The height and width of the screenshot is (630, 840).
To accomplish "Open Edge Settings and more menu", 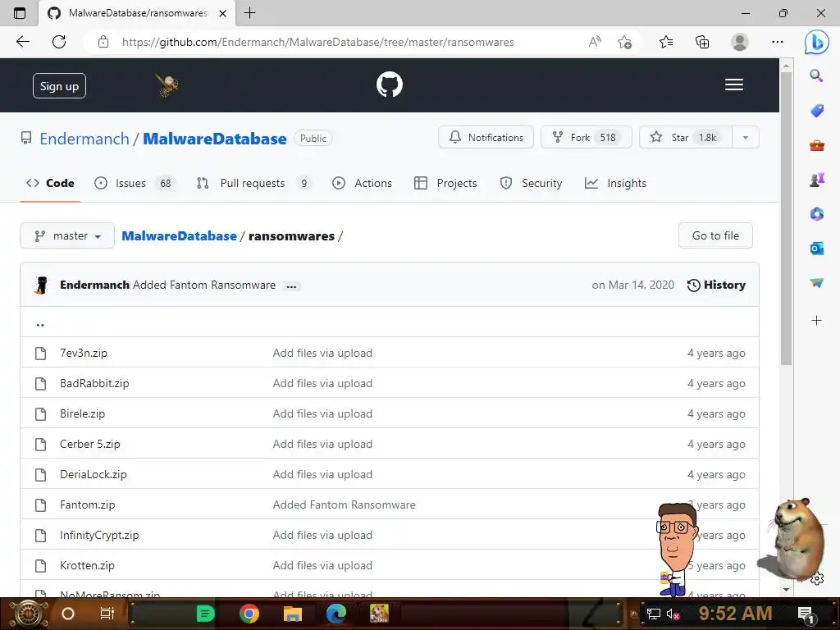I will (x=778, y=42).
